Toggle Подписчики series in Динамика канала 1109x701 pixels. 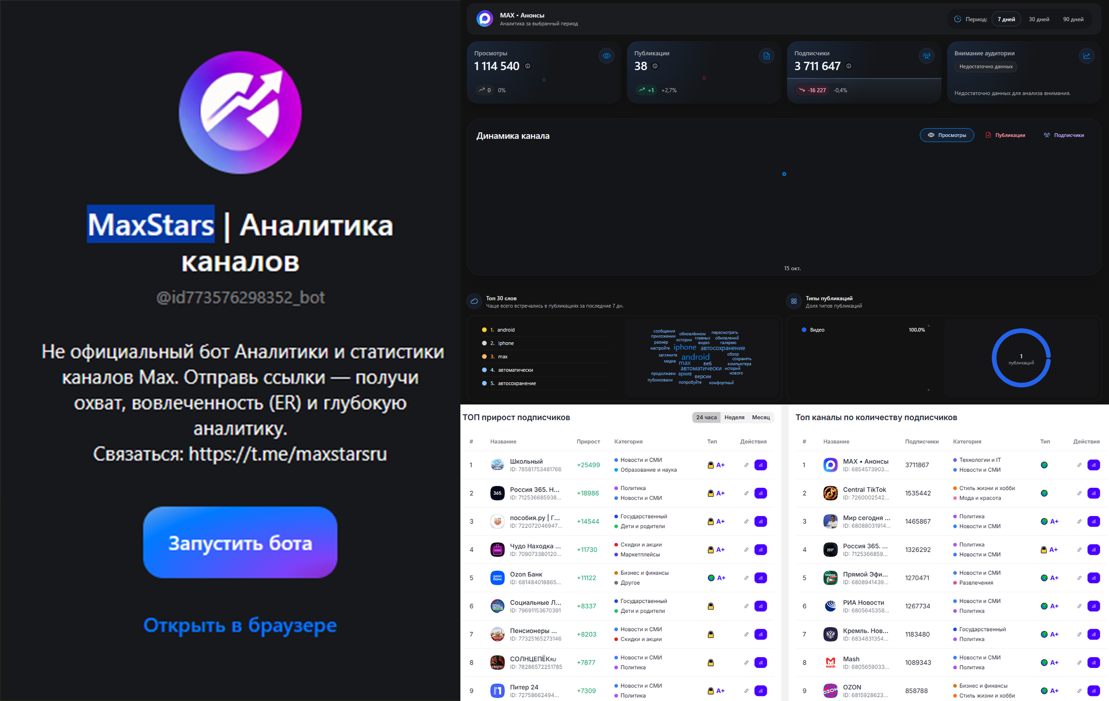pos(1063,135)
